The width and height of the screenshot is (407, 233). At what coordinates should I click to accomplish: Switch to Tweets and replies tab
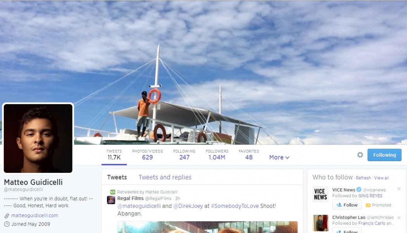tap(165, 177)
